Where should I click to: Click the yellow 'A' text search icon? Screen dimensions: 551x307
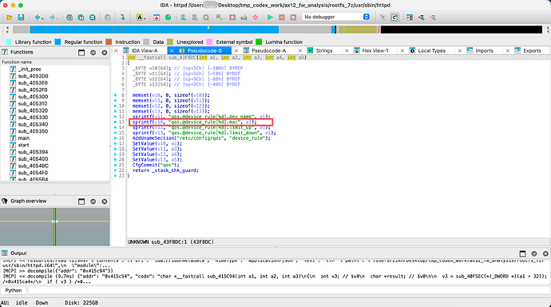[140, 18]
